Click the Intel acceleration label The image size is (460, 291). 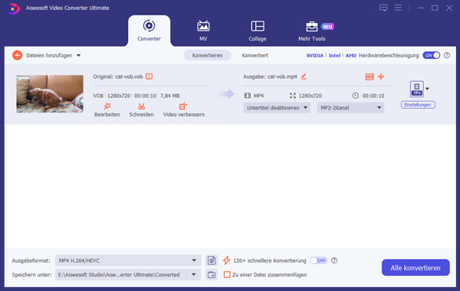[334, 55]
